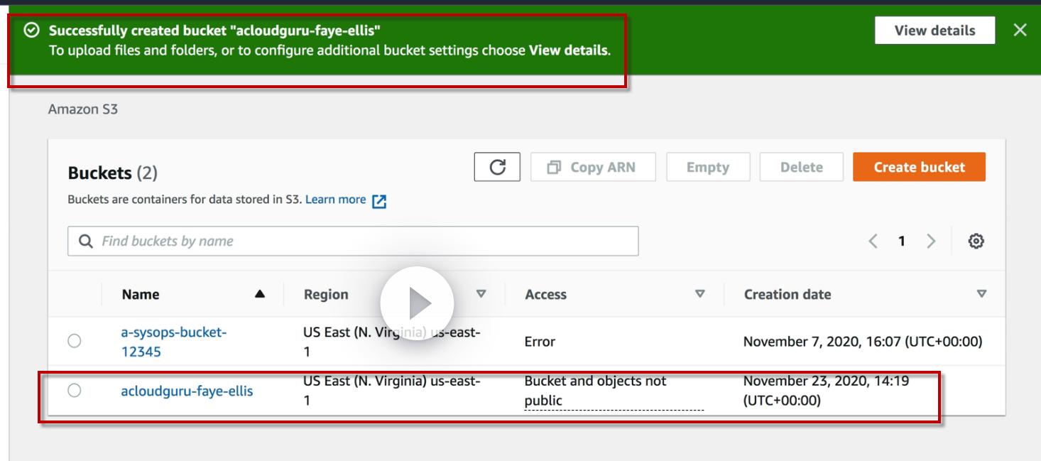Dismiss the green success banner

1020,30
